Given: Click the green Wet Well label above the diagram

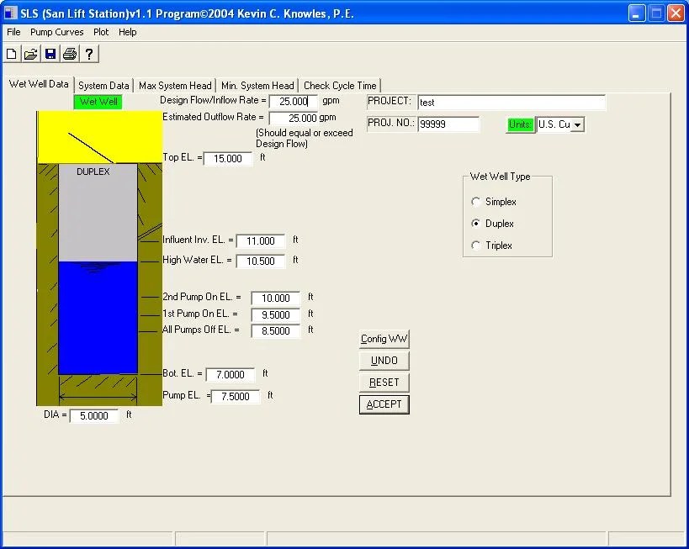Looking at the screenshot, I should (x=98, y=101).
